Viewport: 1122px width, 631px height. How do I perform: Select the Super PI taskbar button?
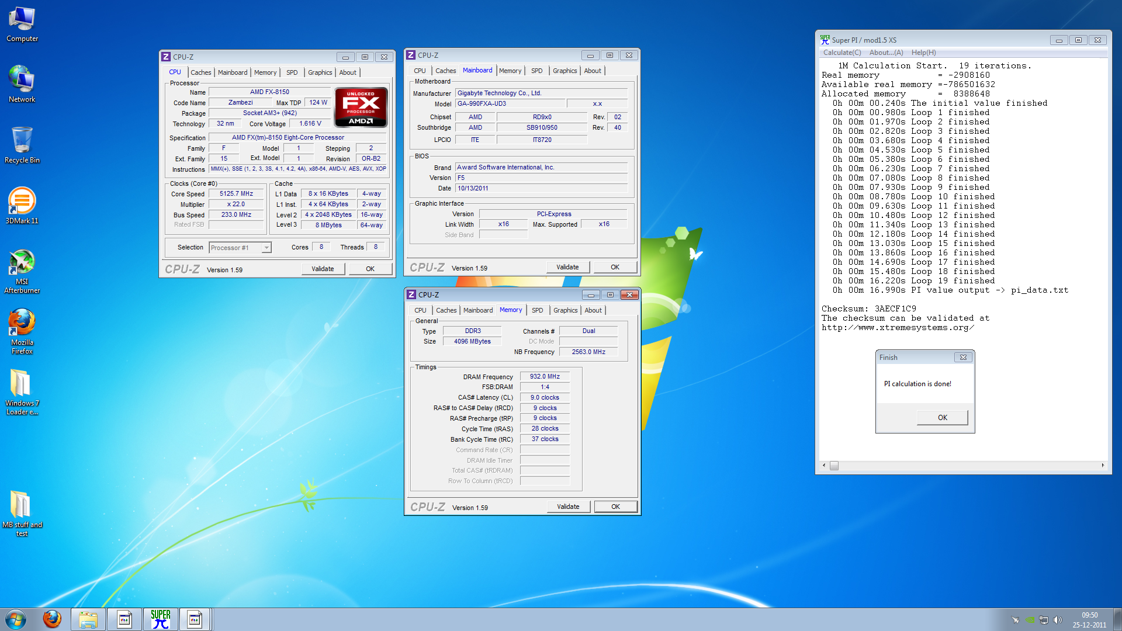click(x=160, y=619)
